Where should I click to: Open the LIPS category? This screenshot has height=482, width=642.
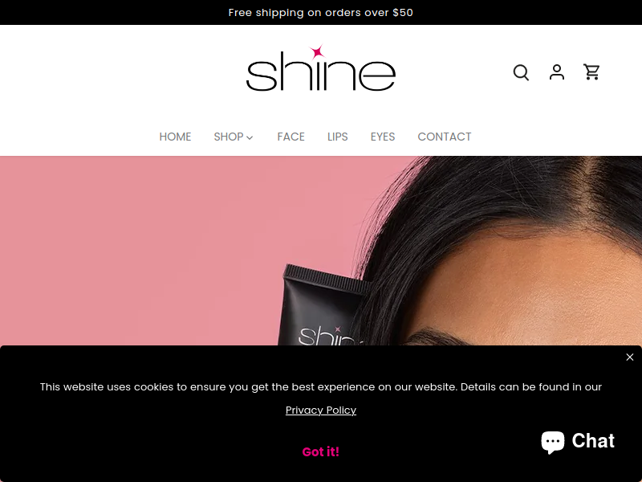click(337, 137)
